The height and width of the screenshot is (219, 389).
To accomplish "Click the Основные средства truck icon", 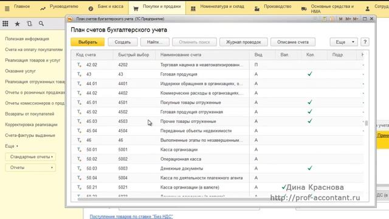I will [304, 9].
